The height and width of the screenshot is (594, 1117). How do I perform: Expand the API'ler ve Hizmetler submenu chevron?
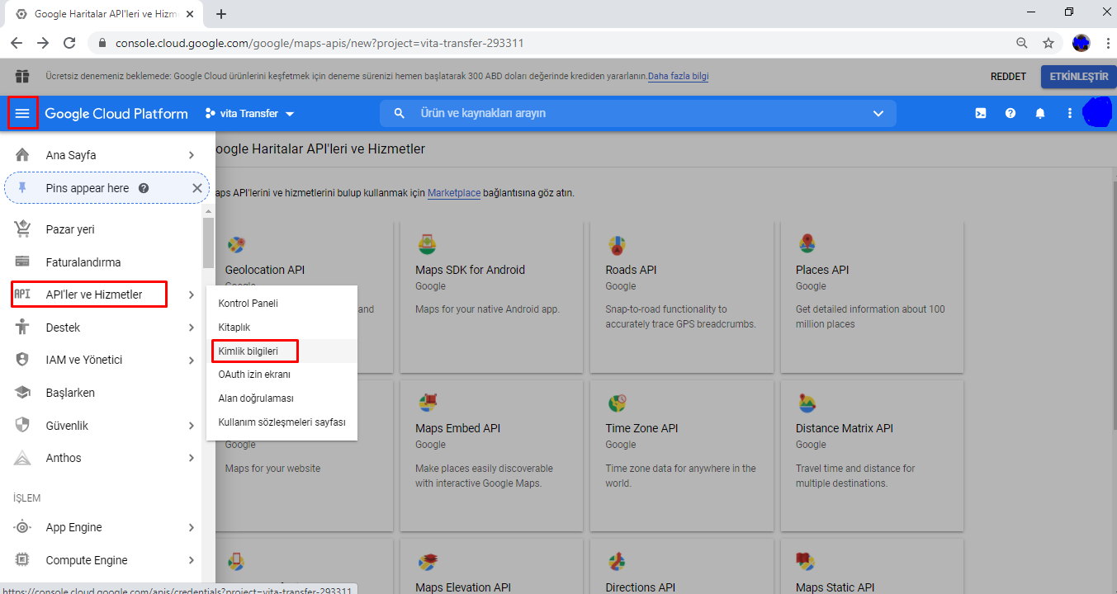(x=192, y=295)
